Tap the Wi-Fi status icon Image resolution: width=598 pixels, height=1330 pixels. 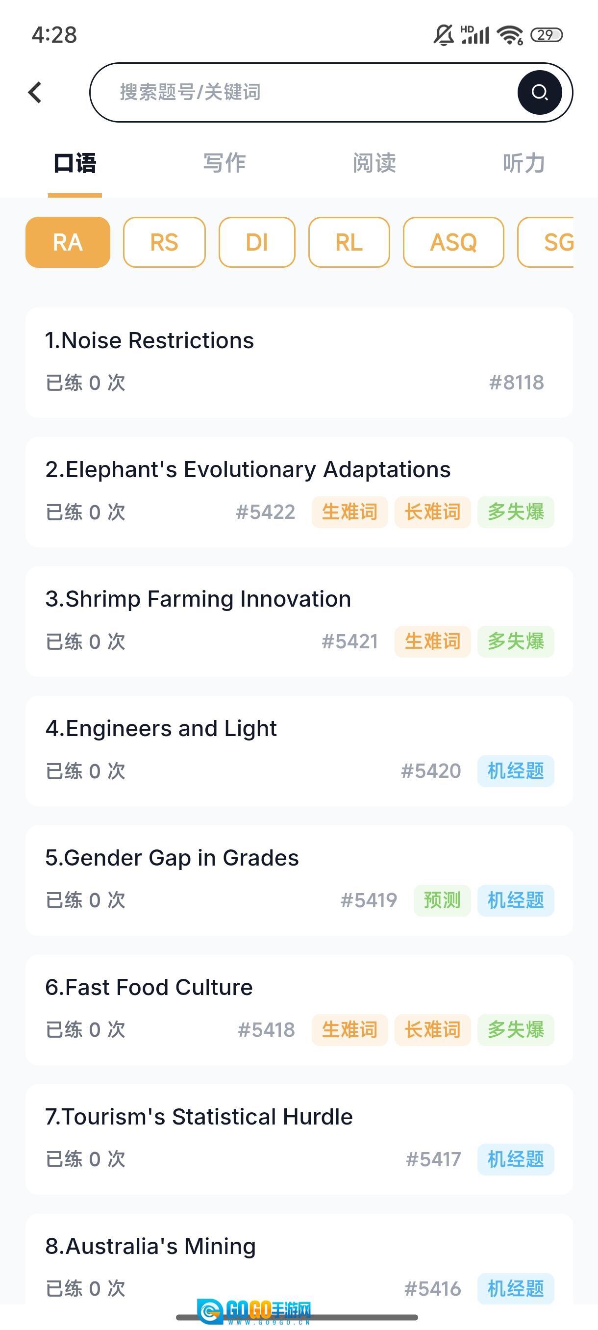point(509,35)
